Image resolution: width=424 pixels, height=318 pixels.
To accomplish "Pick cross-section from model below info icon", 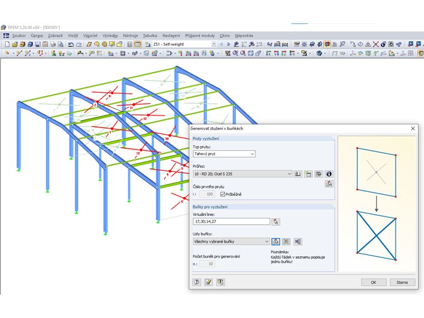I will pos(329,184).
